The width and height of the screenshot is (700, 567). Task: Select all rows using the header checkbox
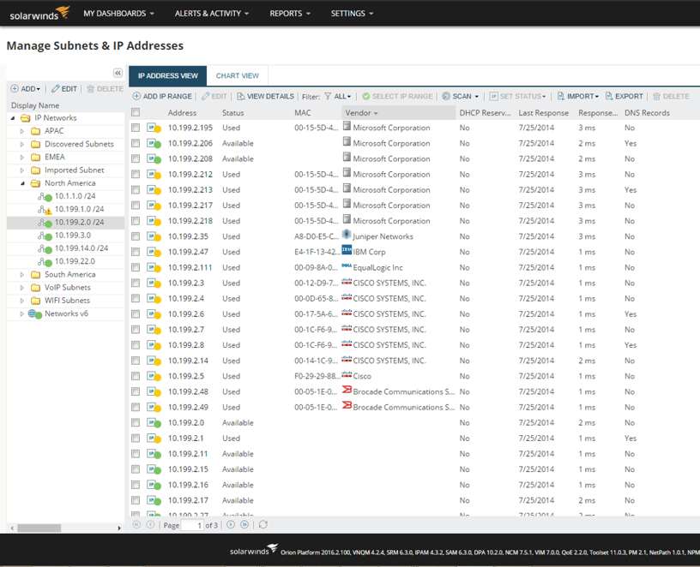136,112
